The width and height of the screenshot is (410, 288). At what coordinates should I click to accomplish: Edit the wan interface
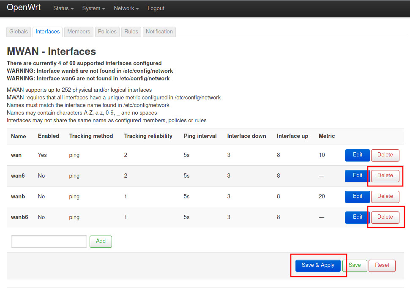tap(357, 155)
